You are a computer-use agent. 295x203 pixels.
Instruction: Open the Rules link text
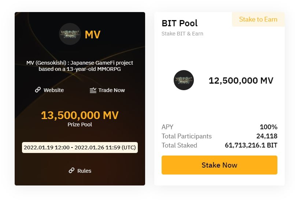(84, 171)
